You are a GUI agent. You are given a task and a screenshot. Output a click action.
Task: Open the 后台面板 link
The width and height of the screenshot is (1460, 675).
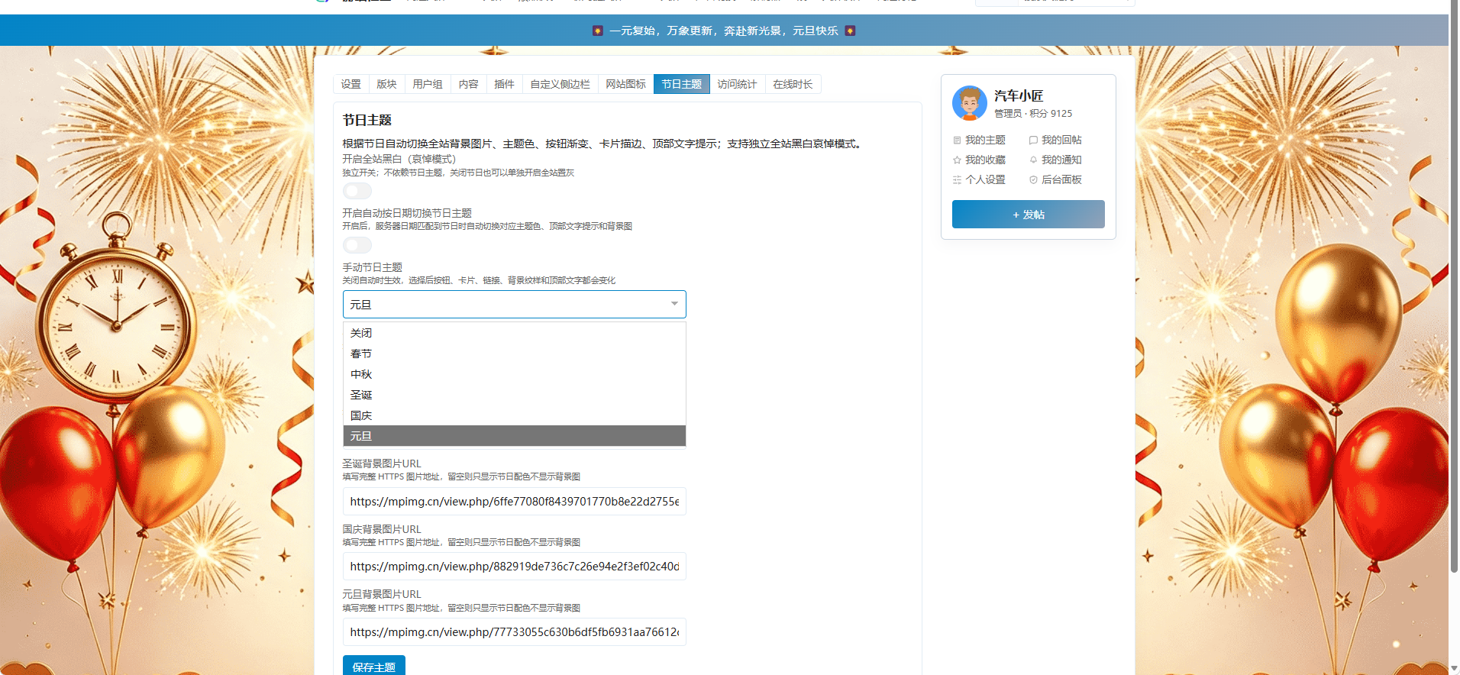(1061, 180)
